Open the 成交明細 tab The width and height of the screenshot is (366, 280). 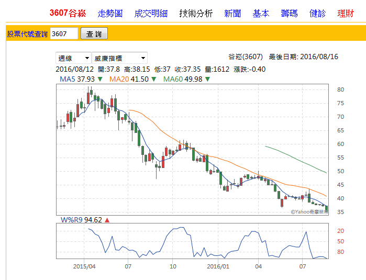pyautogui.click(x=151, y=13)
